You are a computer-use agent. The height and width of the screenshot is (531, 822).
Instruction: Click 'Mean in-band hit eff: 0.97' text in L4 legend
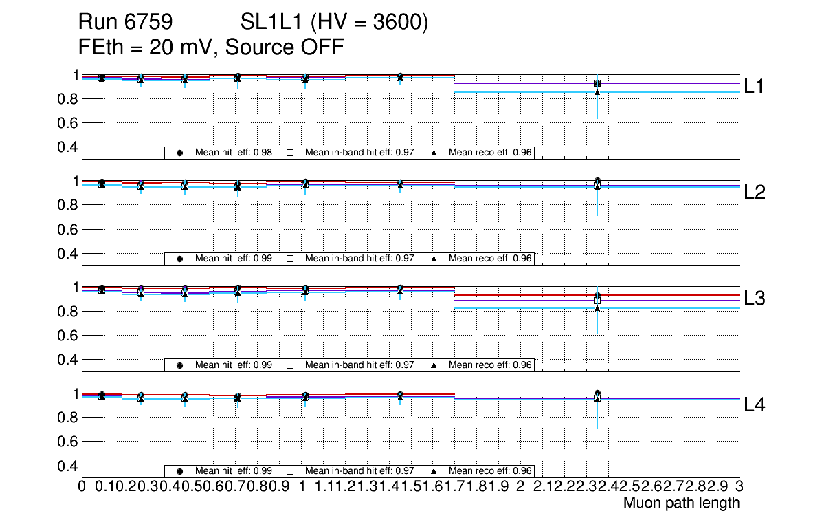click(359, 471)
